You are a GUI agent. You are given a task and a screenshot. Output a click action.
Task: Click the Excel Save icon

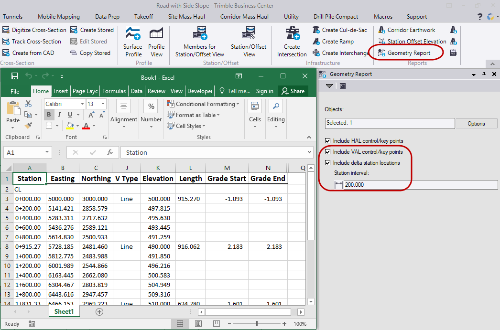point(15,76)
